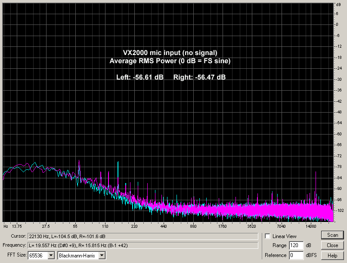Expand the Blackmann-Harris window type dropdown
The width and height of the screenshot is (347, 263).
click(x=102, y=256)
